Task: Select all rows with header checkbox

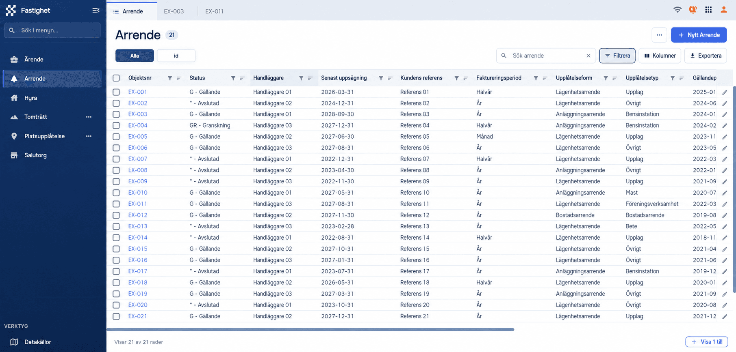Action: tap(116, 78)
